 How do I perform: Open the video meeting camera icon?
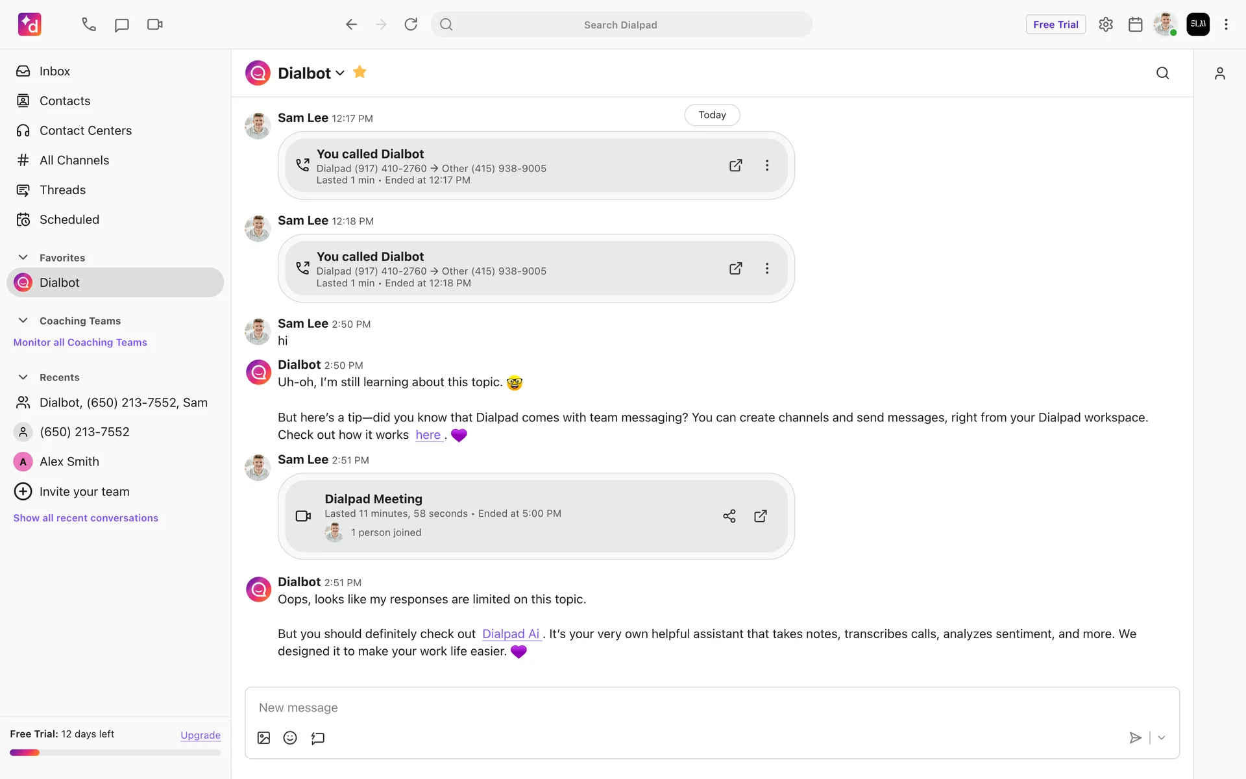click(154, 25)
